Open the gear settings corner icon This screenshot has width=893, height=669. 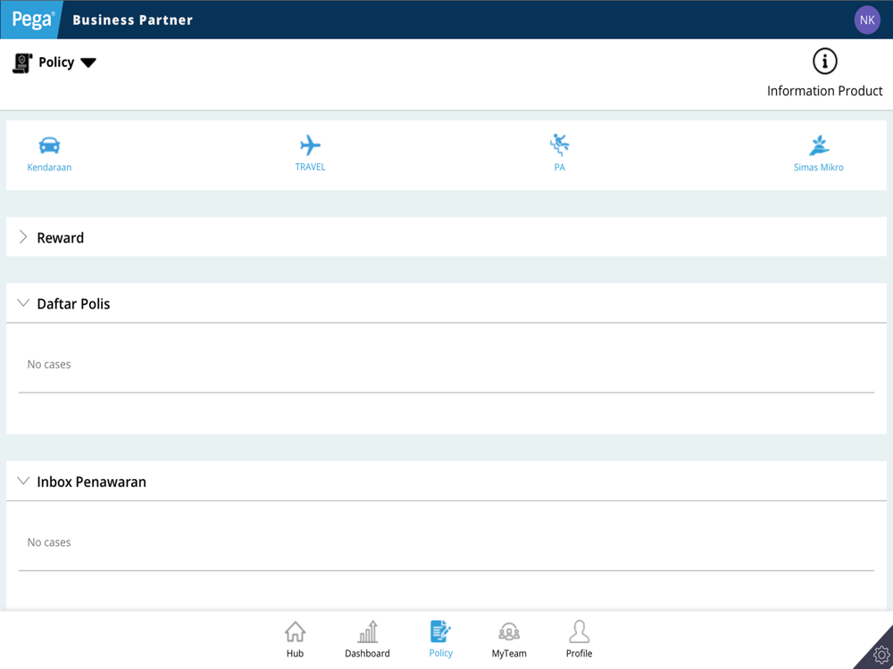tap(880, 656)
